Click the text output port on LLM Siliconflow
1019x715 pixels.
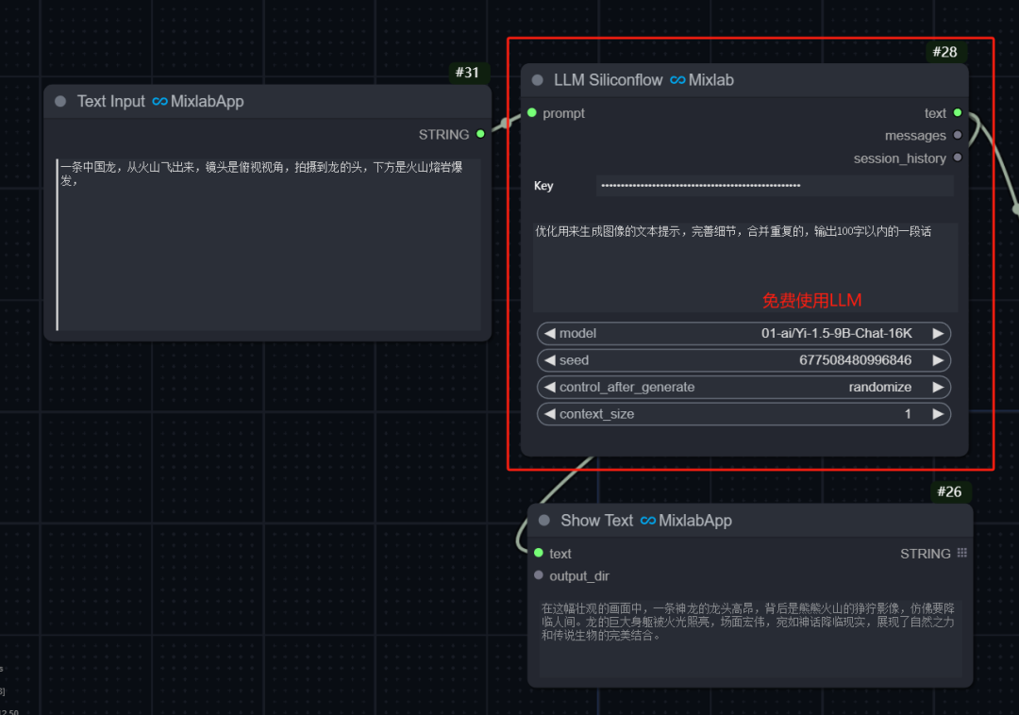pyautogui.click(x=958, y=113)
